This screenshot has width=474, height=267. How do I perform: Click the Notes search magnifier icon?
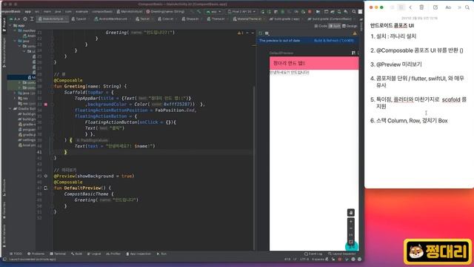click(x=467, y=7)
